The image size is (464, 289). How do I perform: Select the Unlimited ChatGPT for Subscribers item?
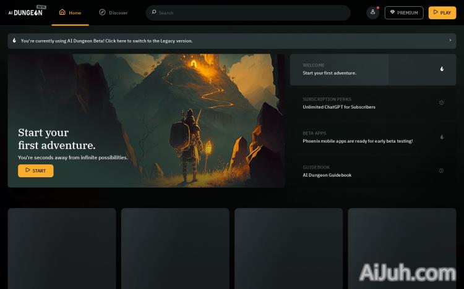point(339,107)
